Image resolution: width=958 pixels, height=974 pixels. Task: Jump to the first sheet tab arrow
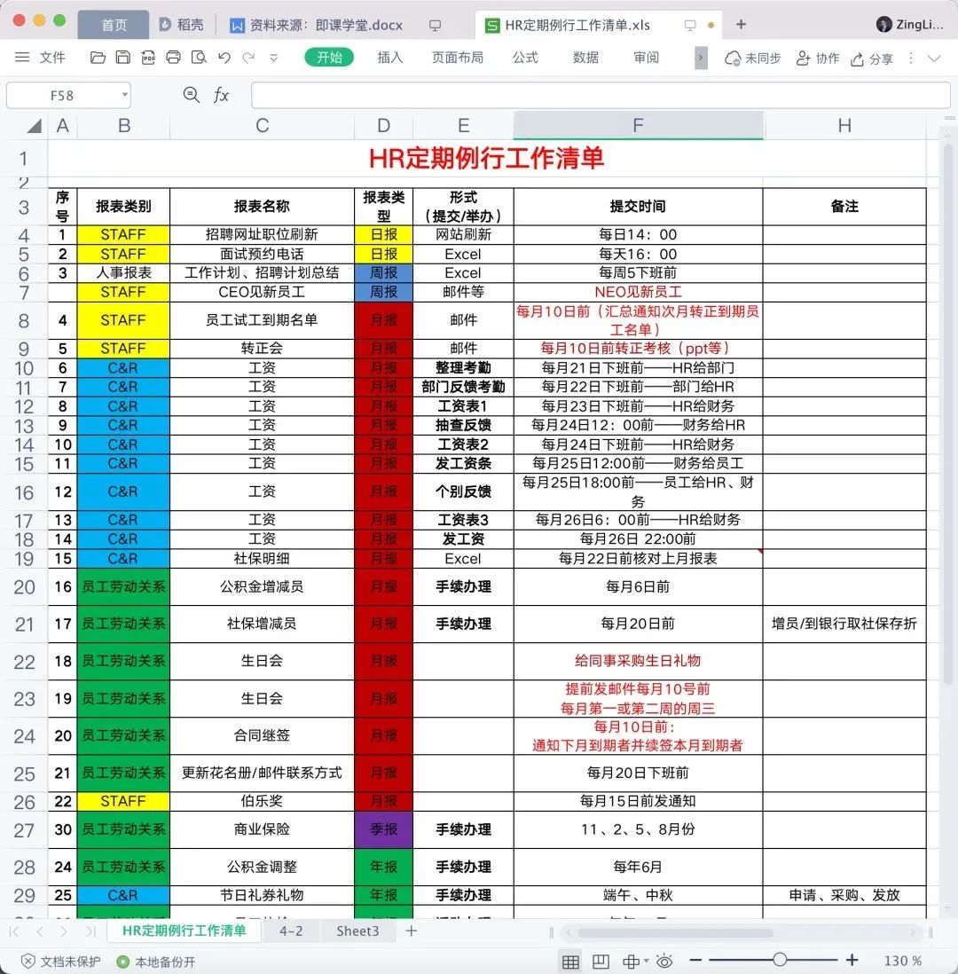[x=14, y=931]
